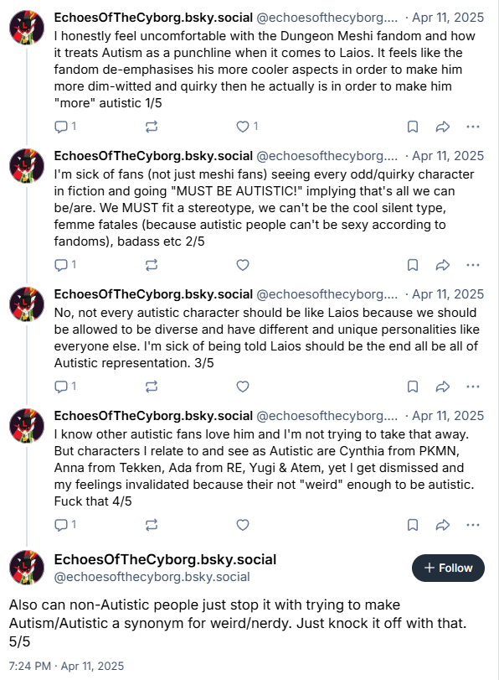Repost the 2/5 post about quirky characters
Viewport: 499px width, 680px height.
click(x=152, y=265)
